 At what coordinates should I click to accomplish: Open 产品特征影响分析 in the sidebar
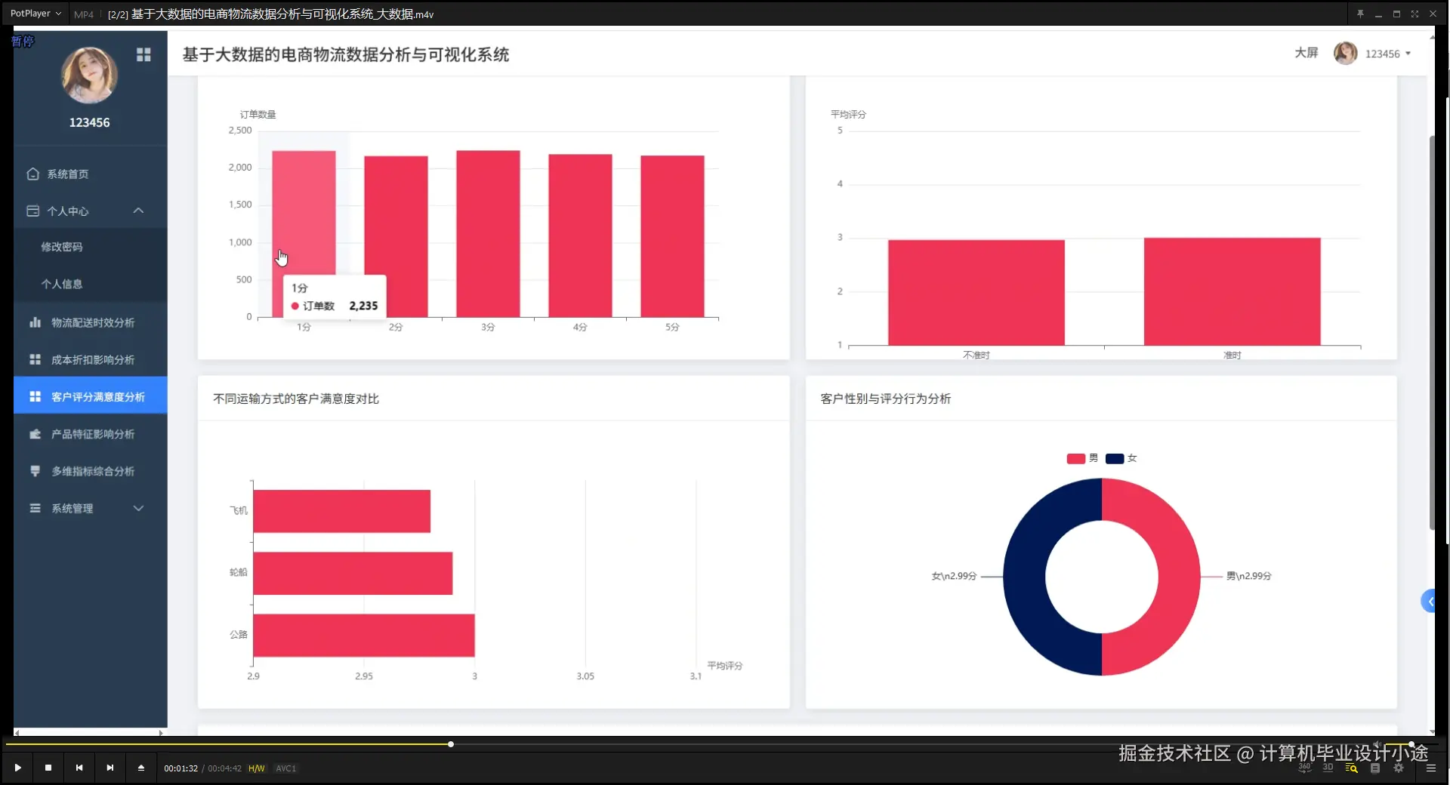[92, 434]
